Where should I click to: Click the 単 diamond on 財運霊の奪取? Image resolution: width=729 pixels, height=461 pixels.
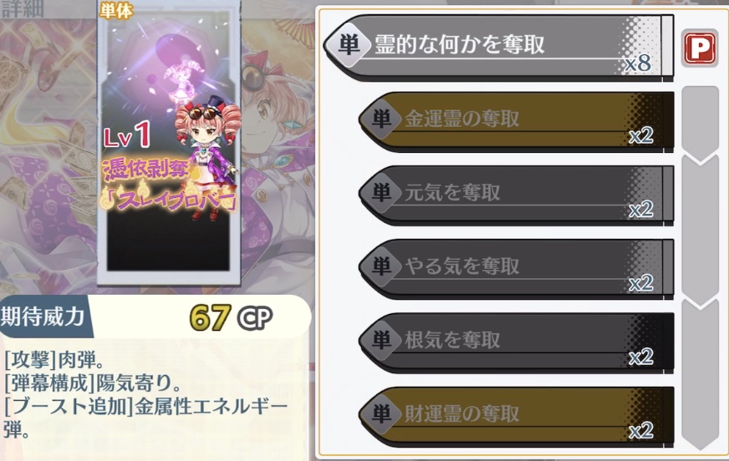pyautogui.click(x=381, y=413)
